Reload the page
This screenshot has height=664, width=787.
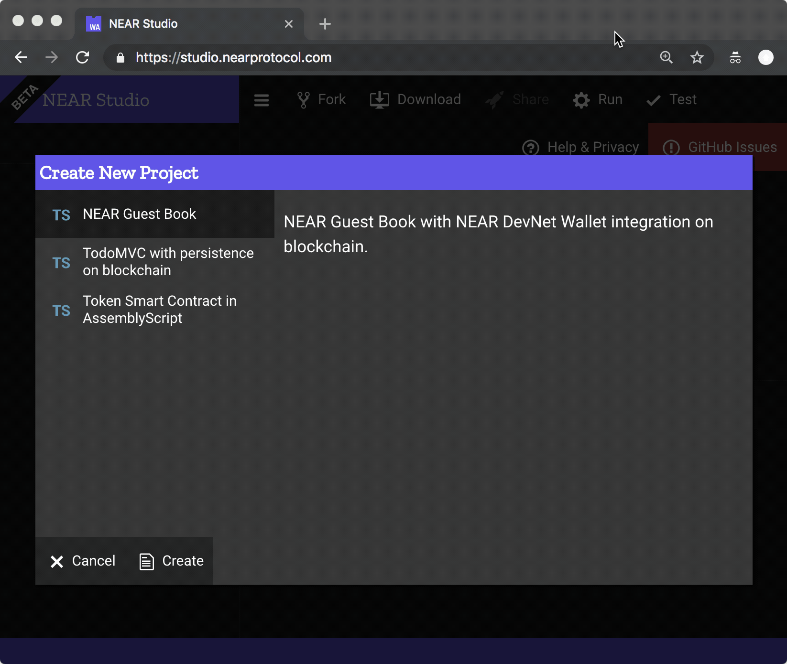pos(83,57)
